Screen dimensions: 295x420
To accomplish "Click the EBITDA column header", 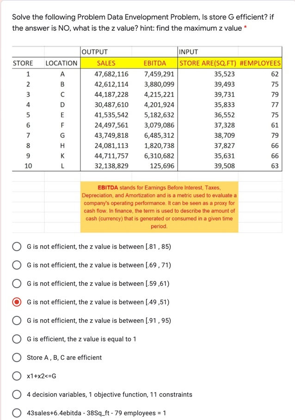I will click(156, 62).
